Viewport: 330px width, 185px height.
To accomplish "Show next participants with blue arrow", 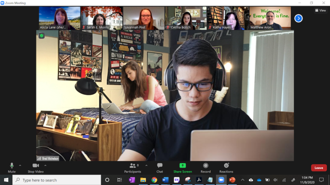I will click(x=299, y=18).
